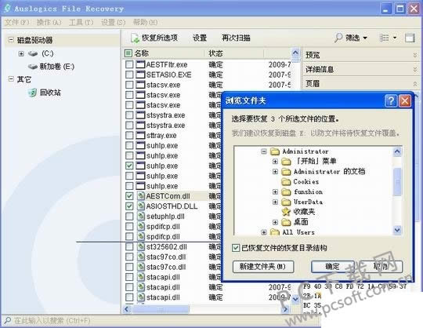The height and width of the screenshot is (328, 423).
Task: Check the st325602.dll checkbox
Action: coord(129,246)
